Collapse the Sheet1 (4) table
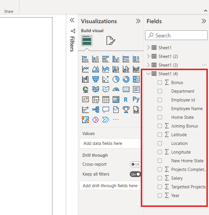 click(x=148, y=74)
